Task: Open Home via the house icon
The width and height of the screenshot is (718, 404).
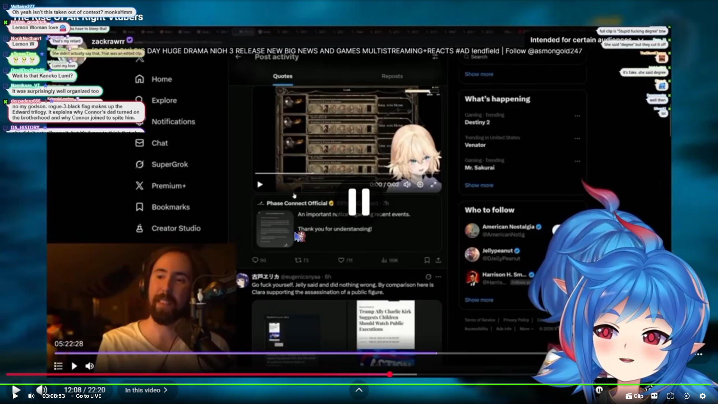Action: point(139,79)
